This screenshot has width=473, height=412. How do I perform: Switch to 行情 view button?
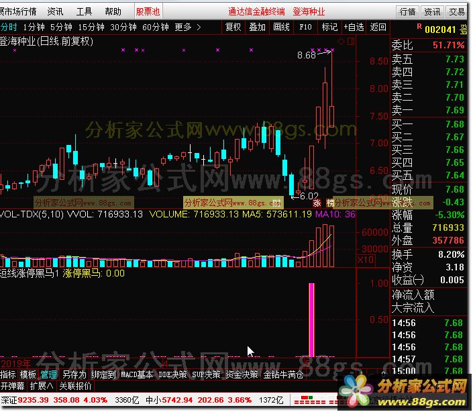click(x=407, y=12)
